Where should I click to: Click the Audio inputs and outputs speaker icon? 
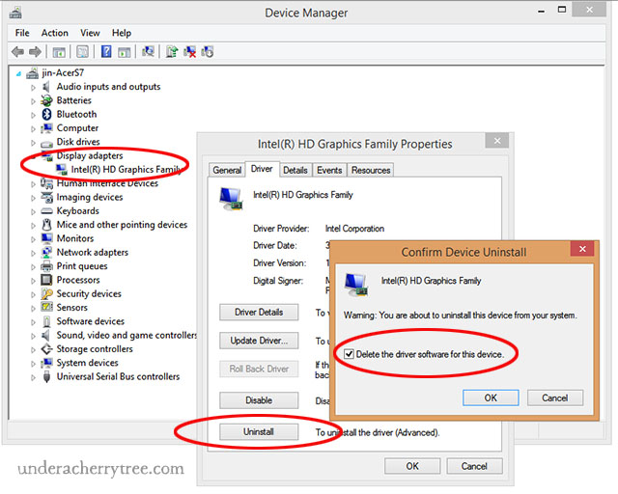46,87
